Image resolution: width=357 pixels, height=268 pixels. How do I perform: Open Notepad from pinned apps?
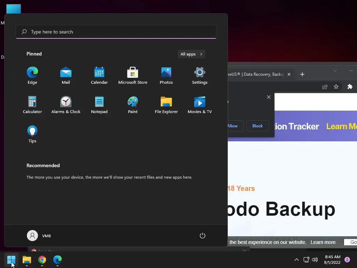click(x=99, y=105)
